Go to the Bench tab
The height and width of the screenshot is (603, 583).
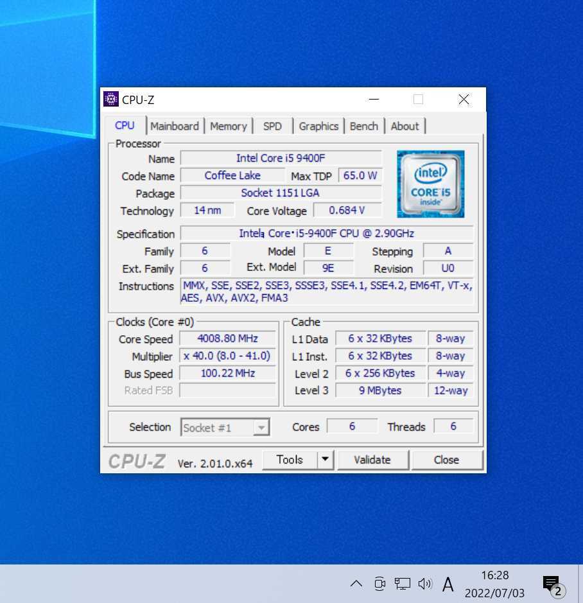(364, 126)
